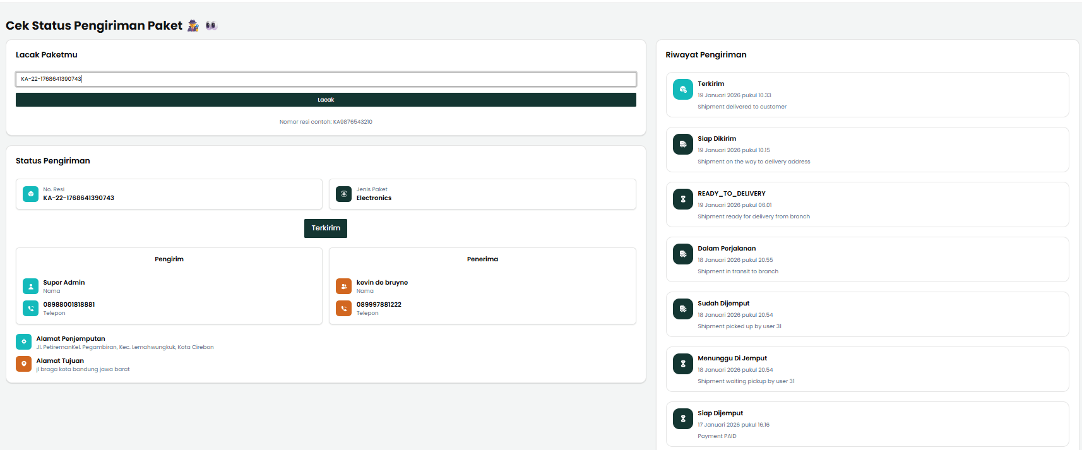This screenshot has height=450, width=1082.
Task: Click the sender name person icon
Action: [x=30, y=287]
